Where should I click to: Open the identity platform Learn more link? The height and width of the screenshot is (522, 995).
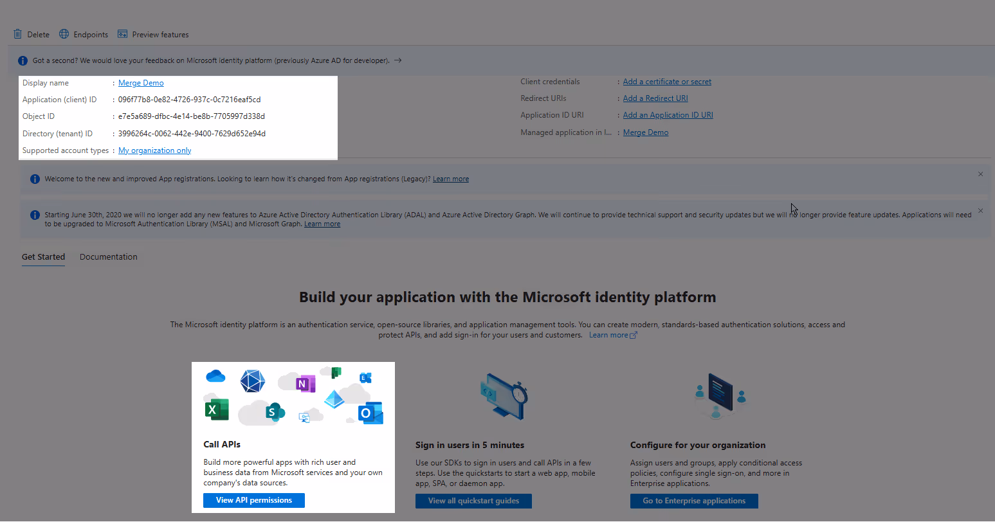click(x=613, y=335)
